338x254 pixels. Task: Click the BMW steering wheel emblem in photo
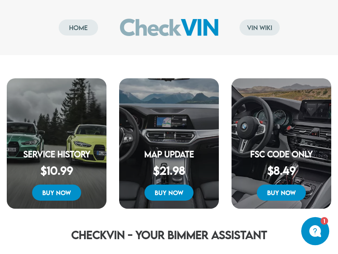click(x=244, y=127)
